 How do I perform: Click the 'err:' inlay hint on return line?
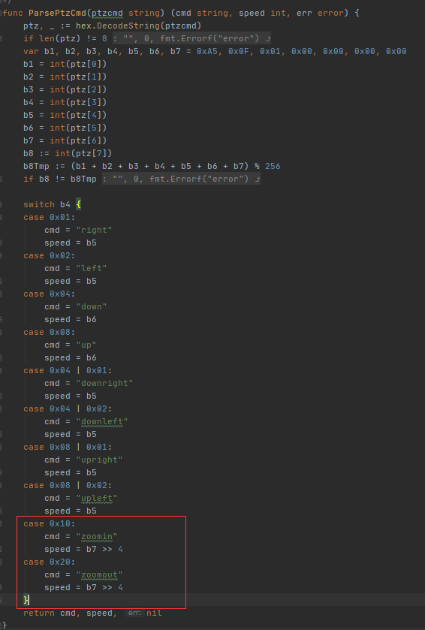[x=134, y=613]
